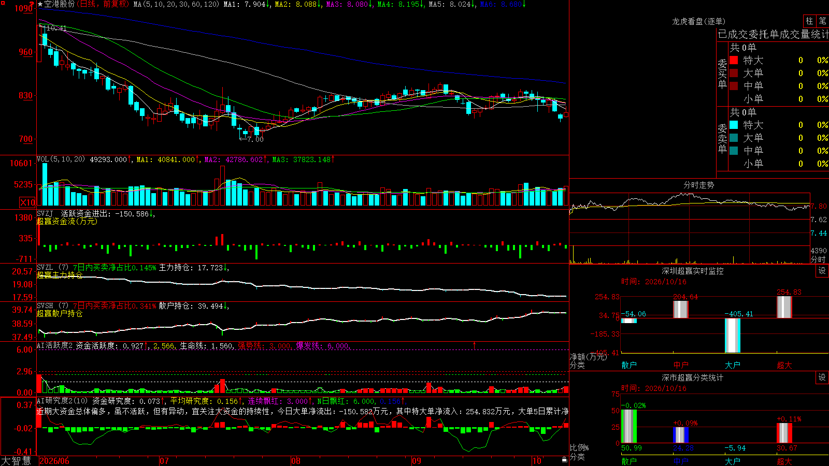Click 大户 category in 深圳超赢实时监控
The width and height of the screenshot is (829, 466).
pyautogui.click(x=733, y=365)
